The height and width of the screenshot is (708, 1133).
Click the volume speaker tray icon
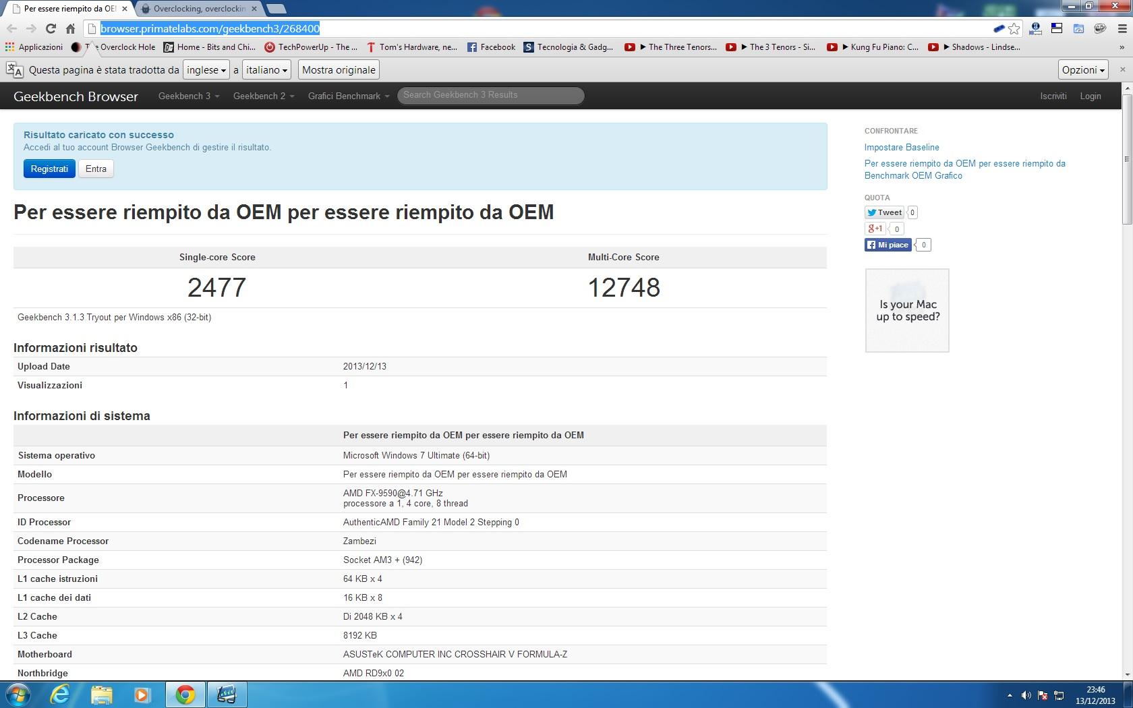(1026, 695)
